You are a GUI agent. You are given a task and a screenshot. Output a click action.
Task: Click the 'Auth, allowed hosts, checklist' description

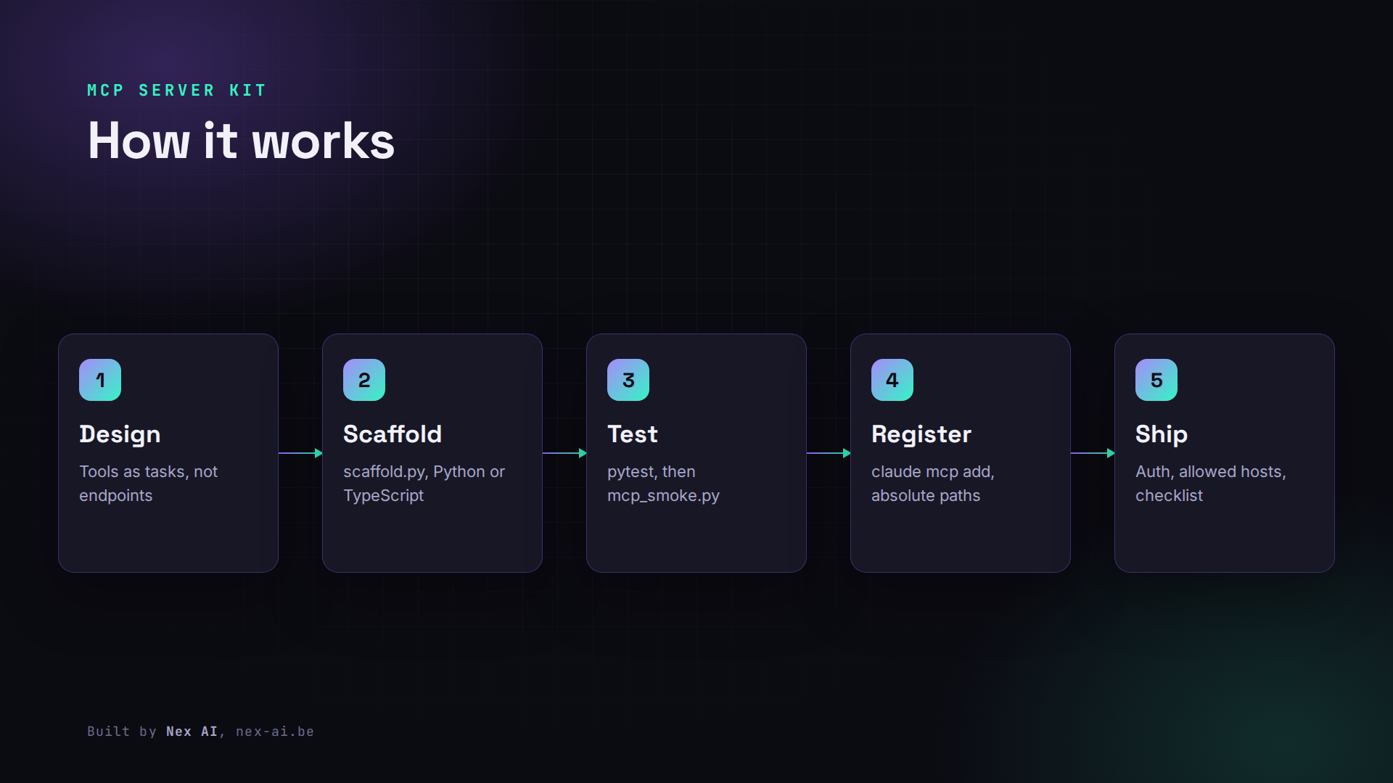click(1211, 484)
